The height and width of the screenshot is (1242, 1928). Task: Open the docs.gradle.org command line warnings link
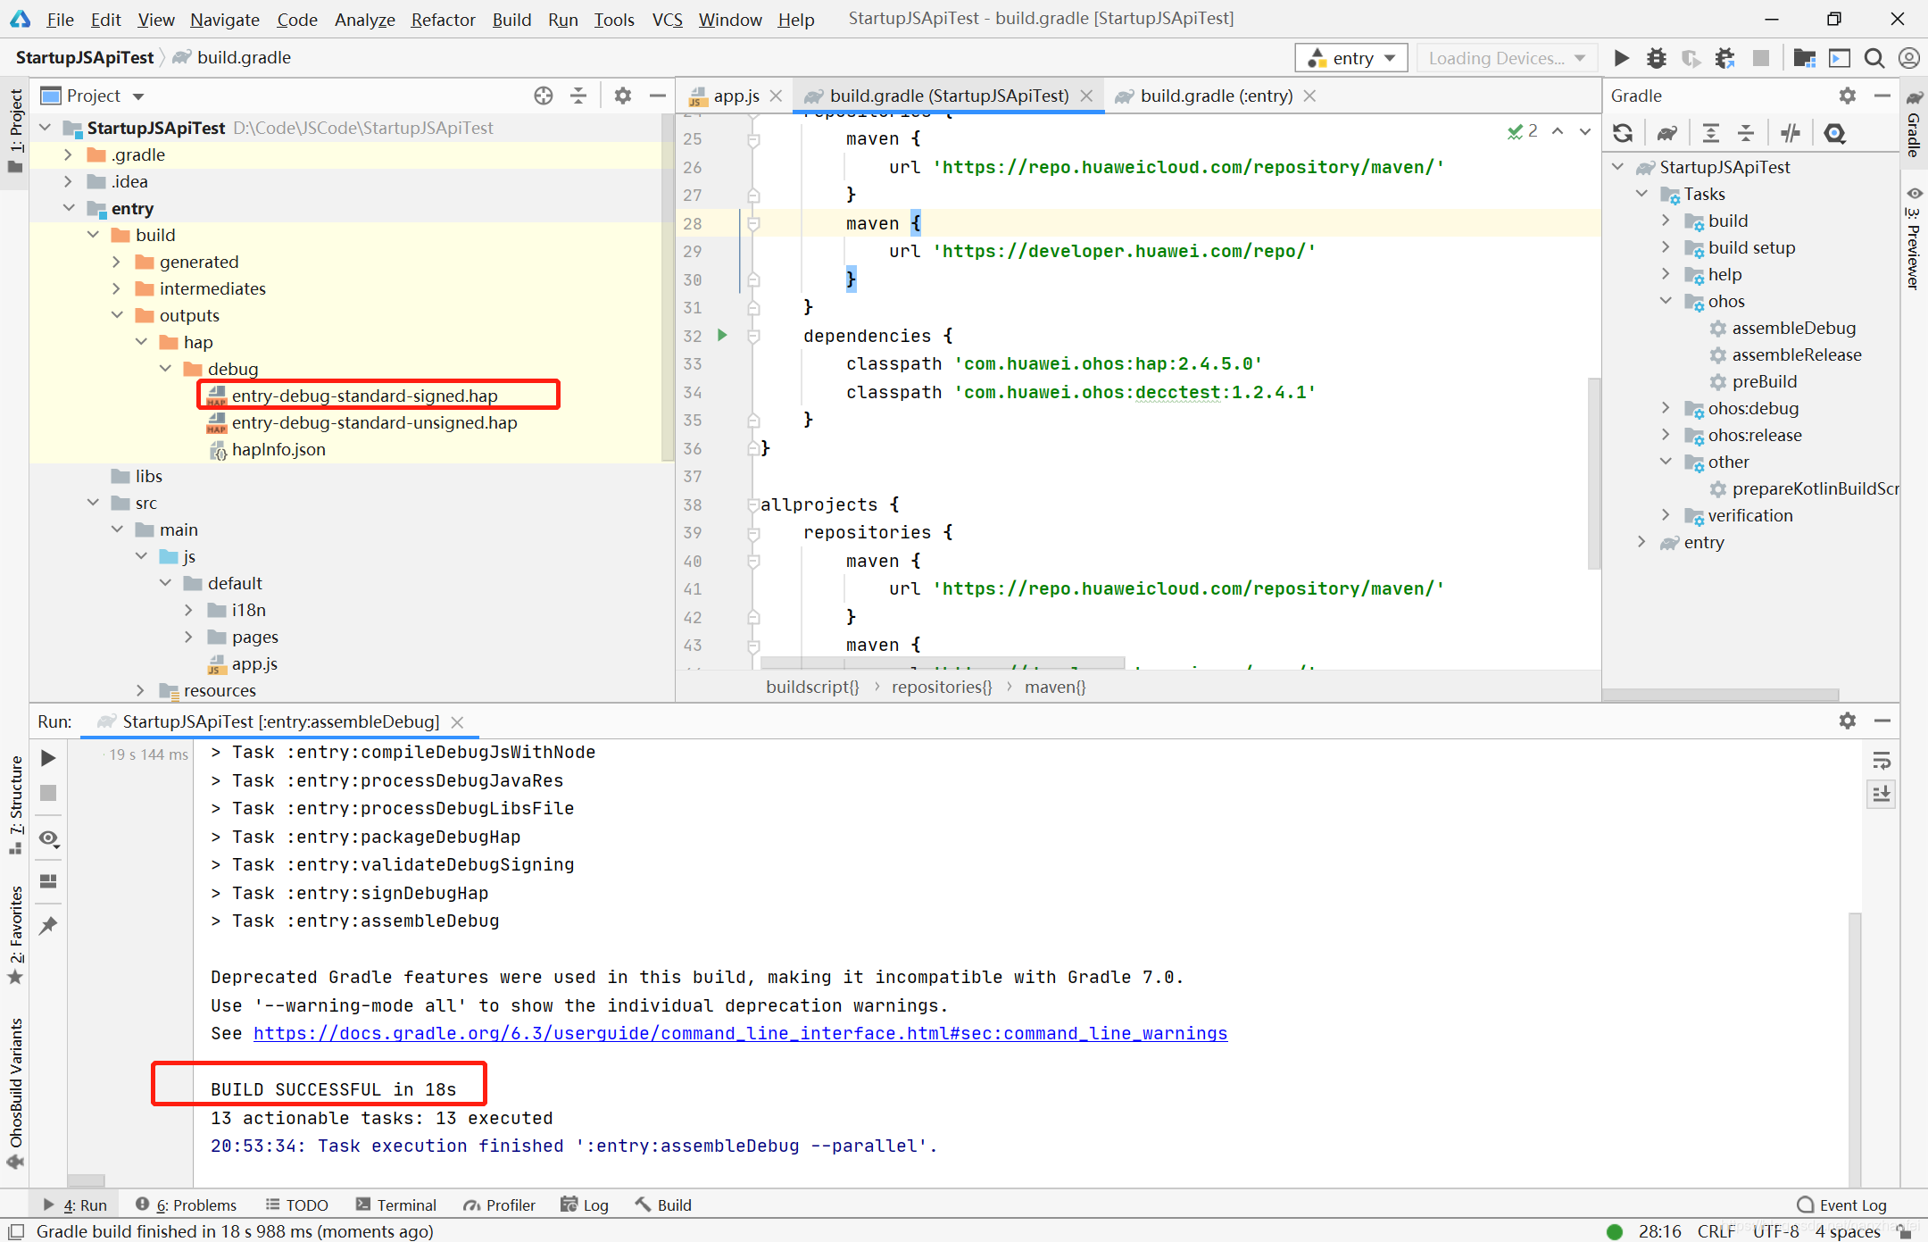tap(740, 1033)
